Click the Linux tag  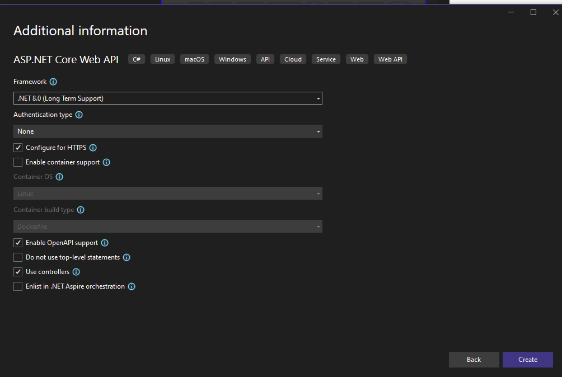point(162,59)
